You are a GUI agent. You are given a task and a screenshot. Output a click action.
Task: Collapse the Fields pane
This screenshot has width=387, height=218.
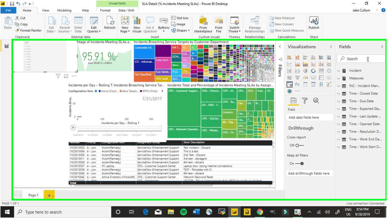382,47
